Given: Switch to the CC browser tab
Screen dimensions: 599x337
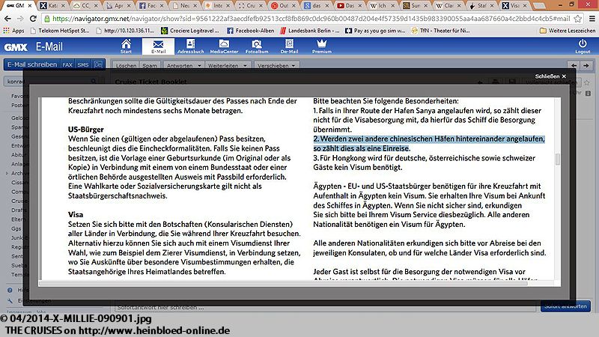Looking at the screenshot, I should pos(85,5).
